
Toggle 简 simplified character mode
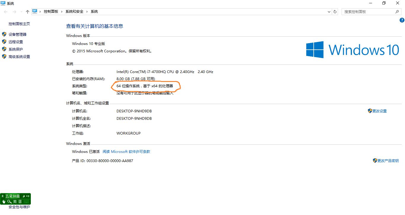tap(15, 202)
